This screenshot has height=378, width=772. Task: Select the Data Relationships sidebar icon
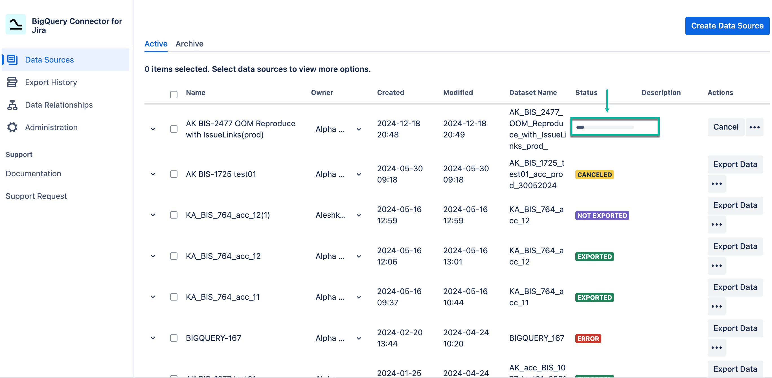tap(12, 105)
